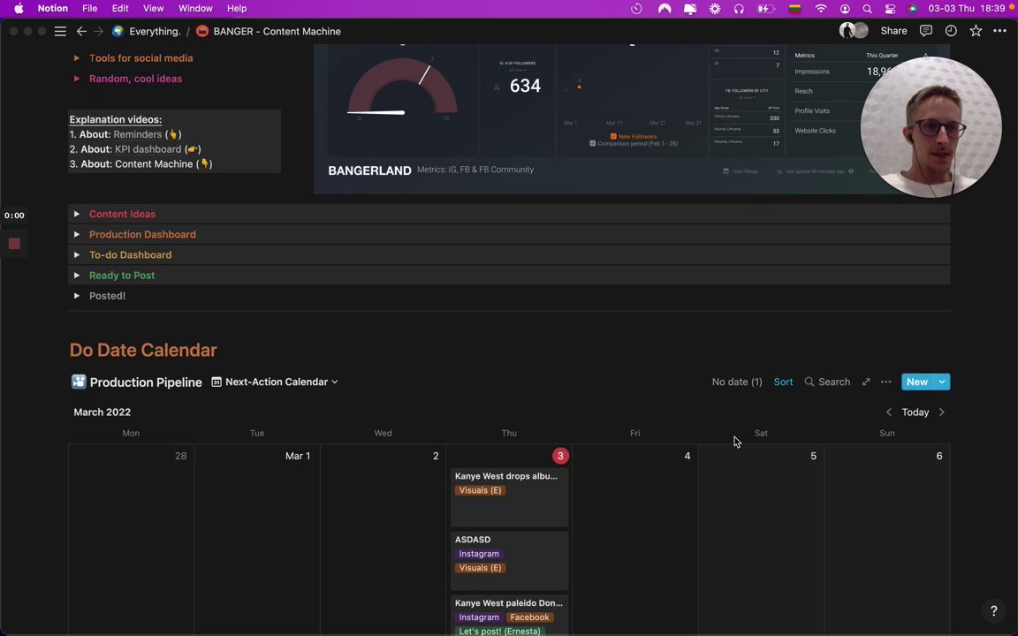Click the Everything. breadcrumb link
Image resolution: width=1018 pixels, height=636 pixels.
147,31
